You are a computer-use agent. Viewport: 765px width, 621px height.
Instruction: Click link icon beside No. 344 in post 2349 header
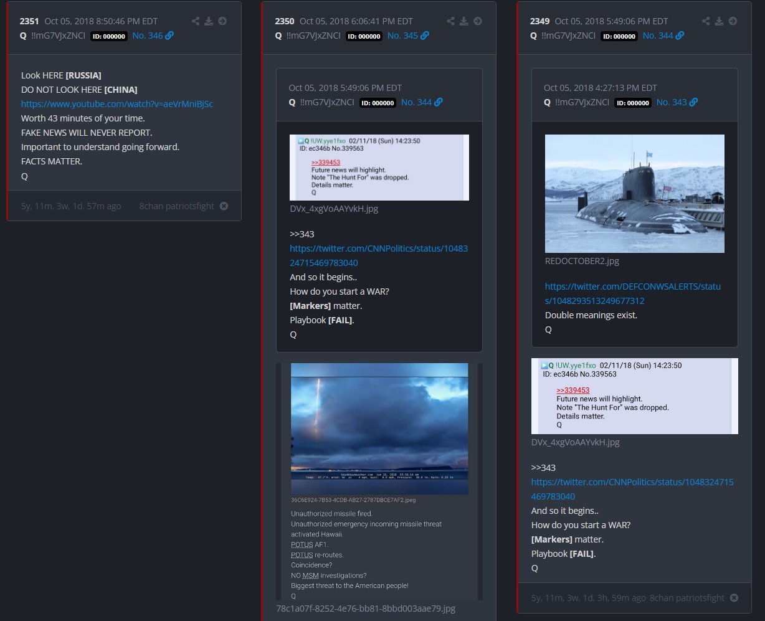pos(680,36)
